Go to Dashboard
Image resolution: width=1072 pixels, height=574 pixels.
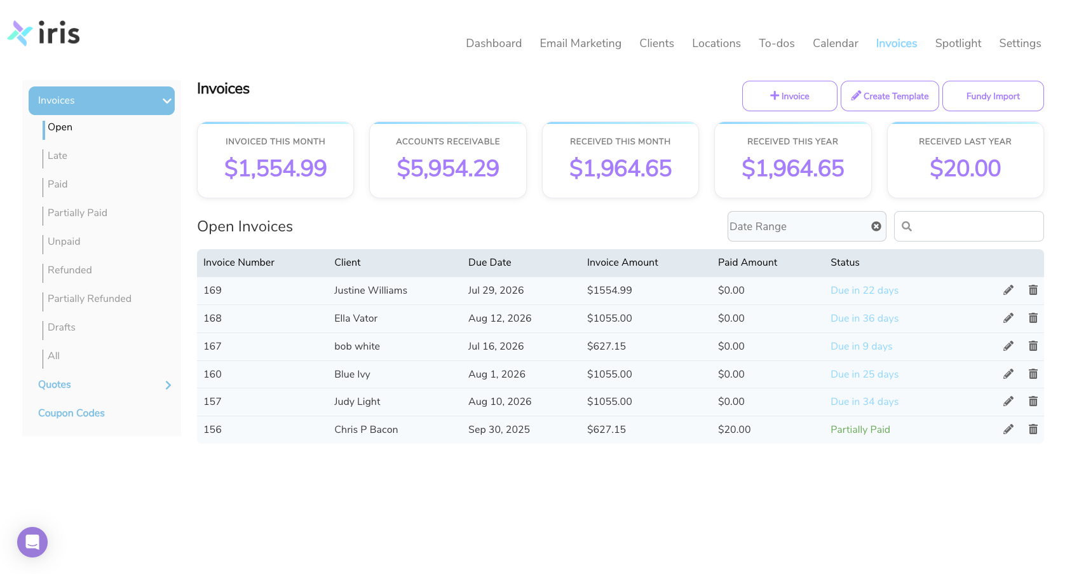[494, 43]
